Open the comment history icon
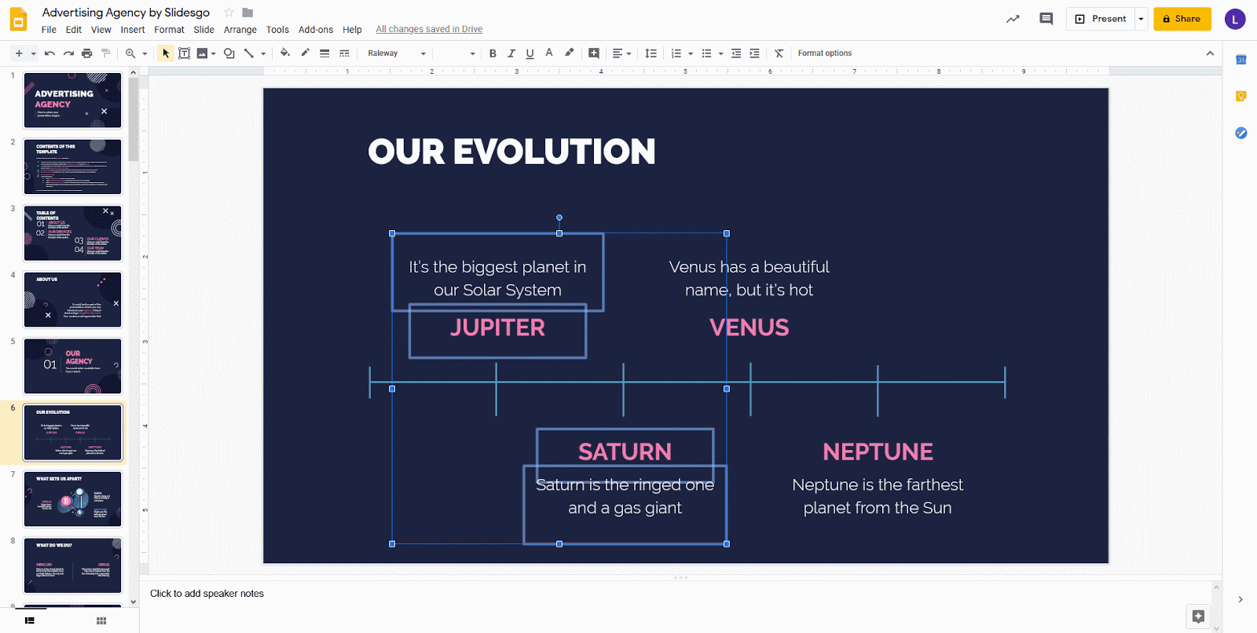This screenshot has height=633, width=1257. (1046, 19)
